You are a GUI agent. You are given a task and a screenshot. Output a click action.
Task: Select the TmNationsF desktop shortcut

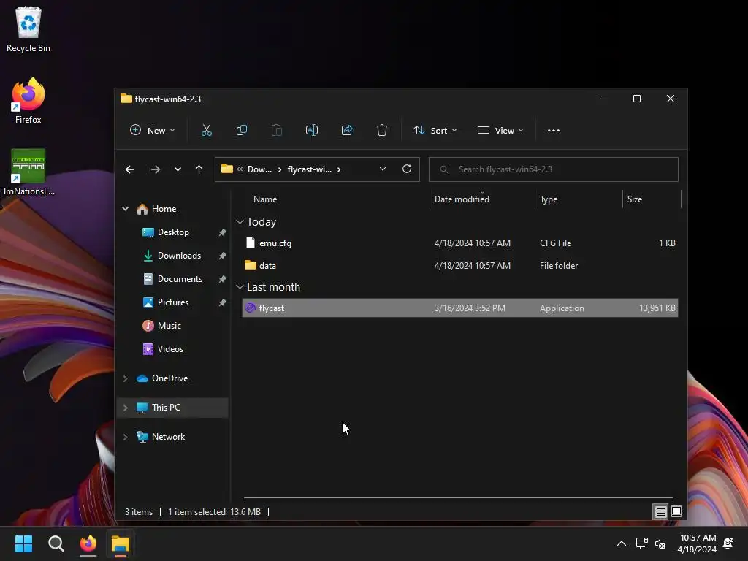click(x=28, y=172)
